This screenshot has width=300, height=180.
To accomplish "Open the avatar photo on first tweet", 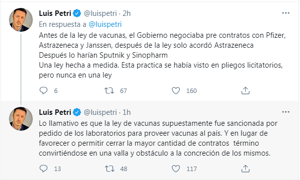I will (21, 20).
